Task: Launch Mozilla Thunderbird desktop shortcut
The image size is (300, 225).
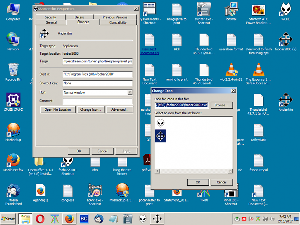Action: point(13,194)
